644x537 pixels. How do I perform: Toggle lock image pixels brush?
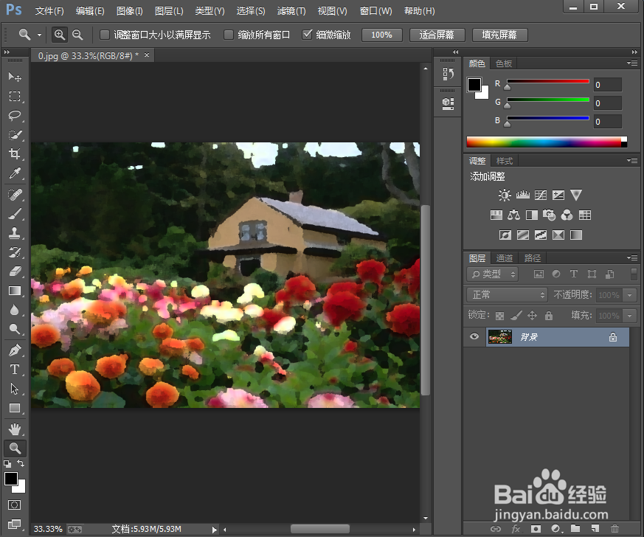pos(516,315)
